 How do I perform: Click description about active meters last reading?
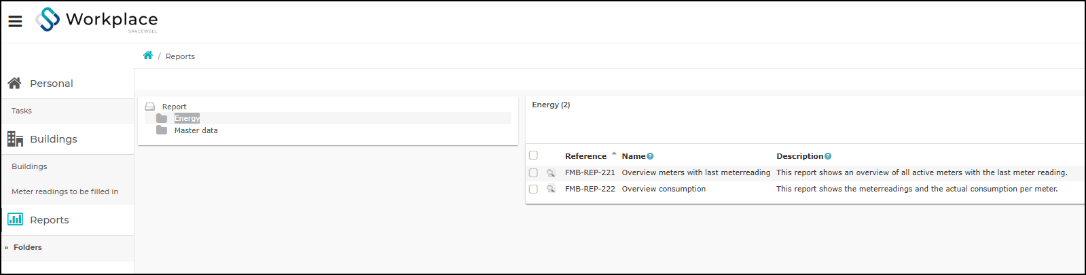[x=922, y=172]
